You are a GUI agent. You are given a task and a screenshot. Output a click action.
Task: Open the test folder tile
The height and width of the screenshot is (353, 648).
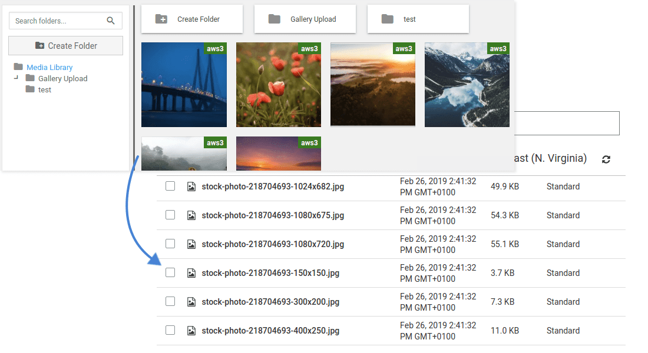pos(418,19)
